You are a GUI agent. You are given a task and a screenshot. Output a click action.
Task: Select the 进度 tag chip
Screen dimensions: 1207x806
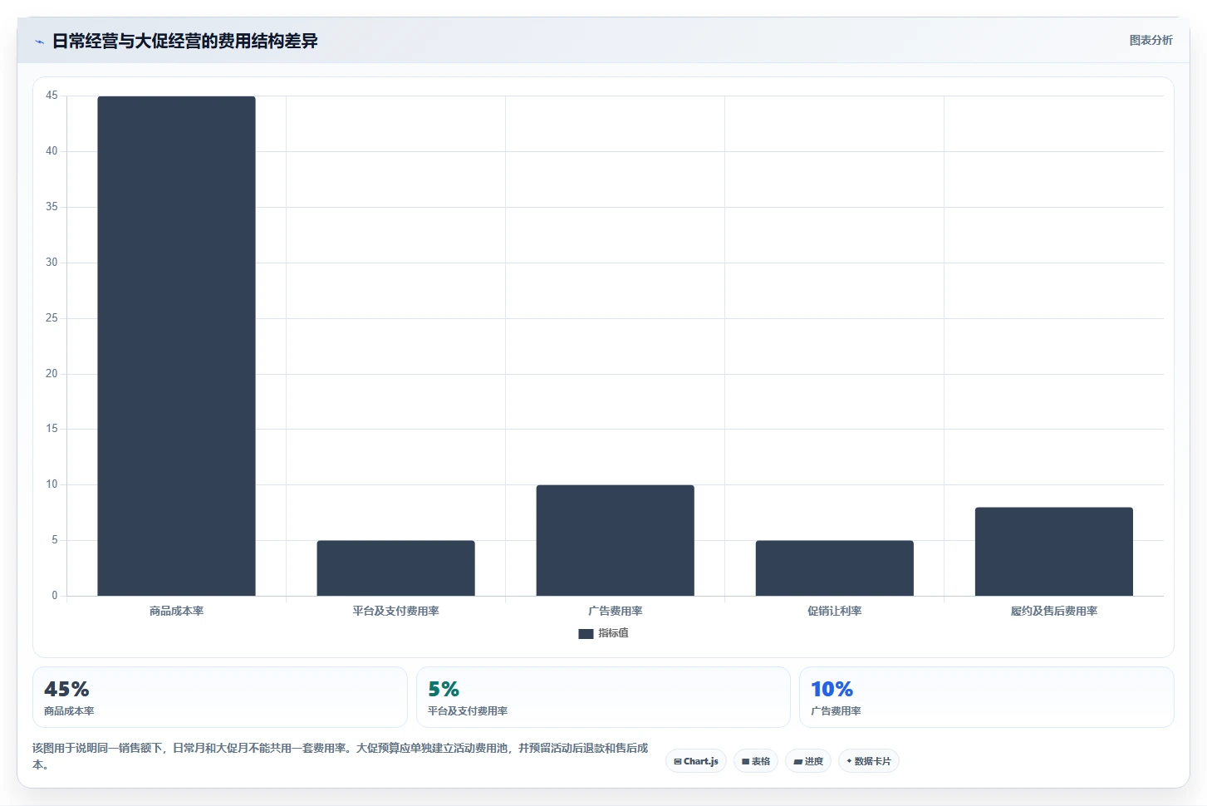point(808,761)
